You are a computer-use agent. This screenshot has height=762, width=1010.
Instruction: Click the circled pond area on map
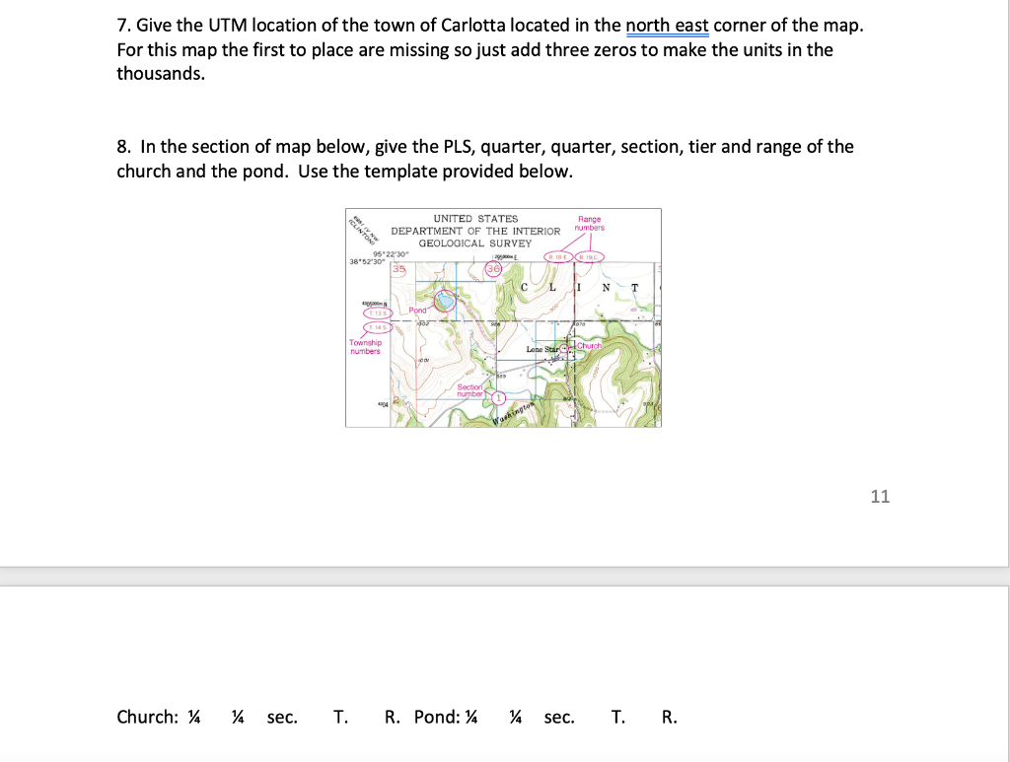click(445, 300)
